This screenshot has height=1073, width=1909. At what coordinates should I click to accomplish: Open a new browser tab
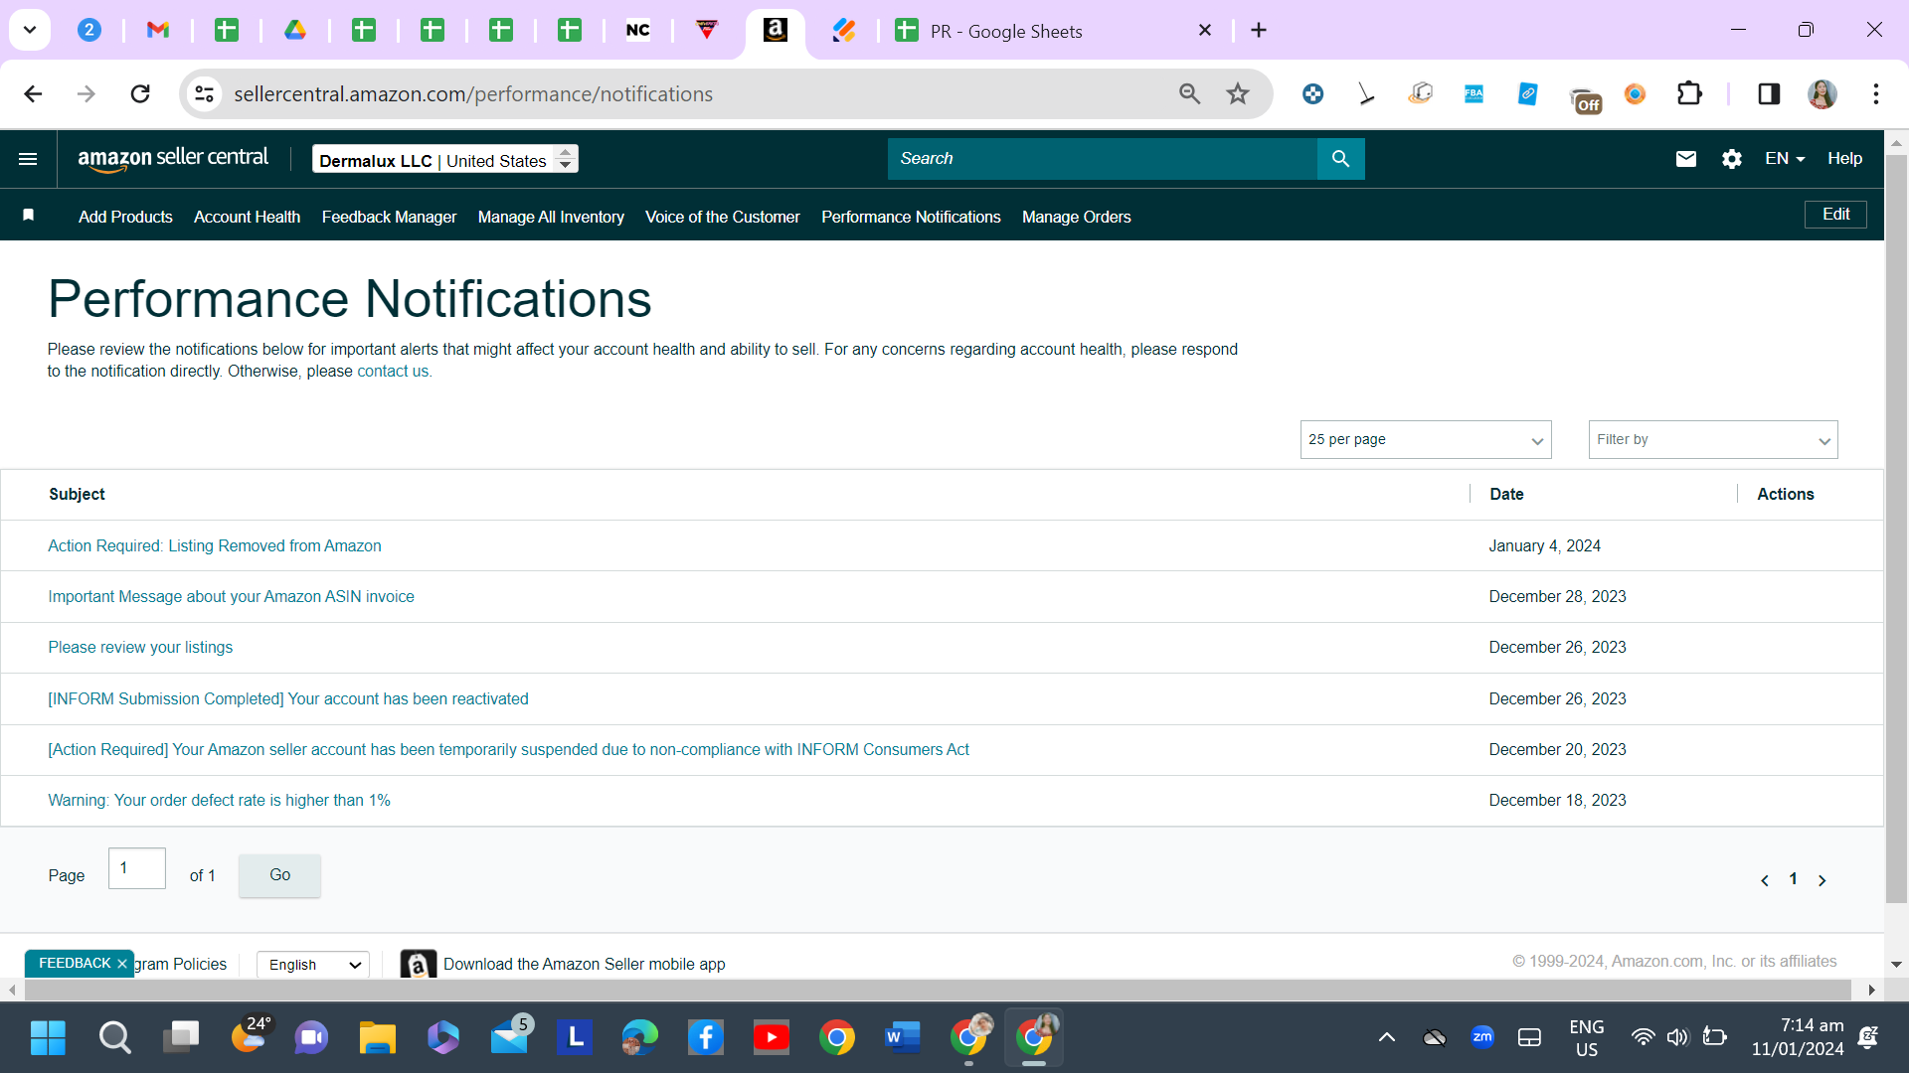[1259, 30]
